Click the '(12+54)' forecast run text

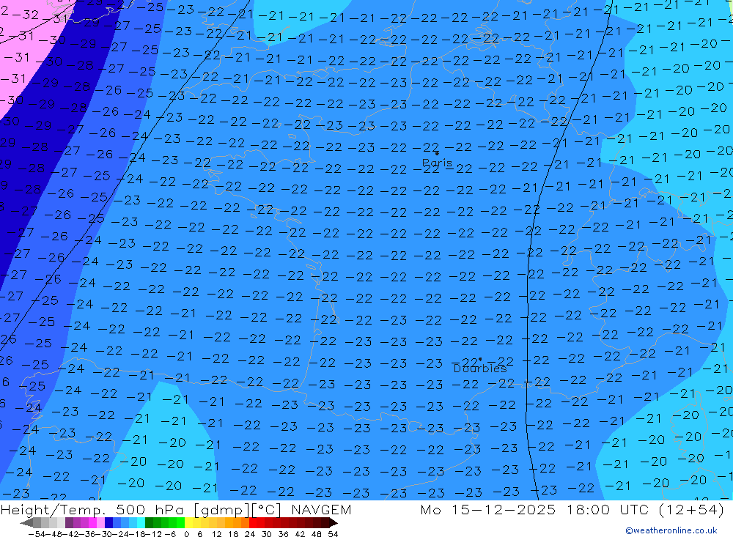[x=691, y=509]
